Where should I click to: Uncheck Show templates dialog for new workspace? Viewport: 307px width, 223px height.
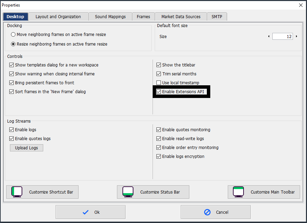11,65
